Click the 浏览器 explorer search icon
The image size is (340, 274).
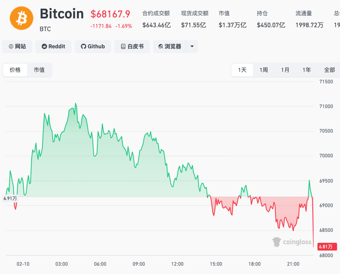tap(161, 47)
